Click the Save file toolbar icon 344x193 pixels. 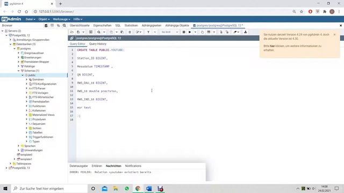click(x=78, y=32)
